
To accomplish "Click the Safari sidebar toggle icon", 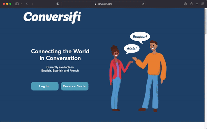I will click(17, 4).
